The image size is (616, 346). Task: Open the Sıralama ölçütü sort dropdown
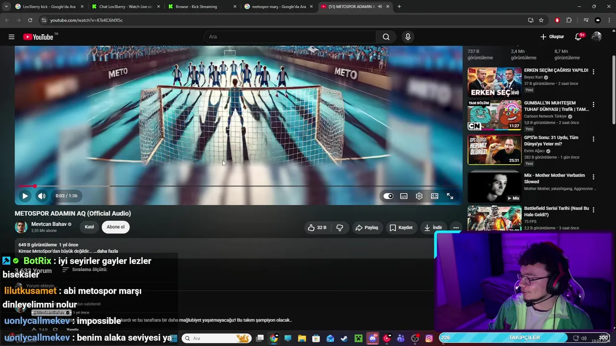pos(85,270)
